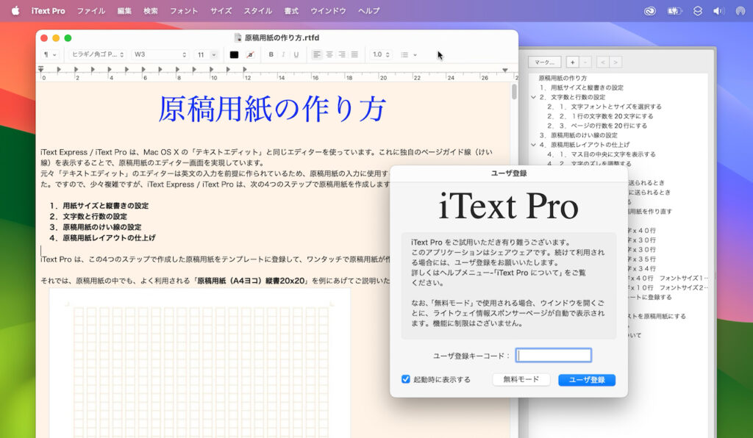Open the paragraph style dropdown
The width and height of the screenshot is (753, 438).
point(51,54)
